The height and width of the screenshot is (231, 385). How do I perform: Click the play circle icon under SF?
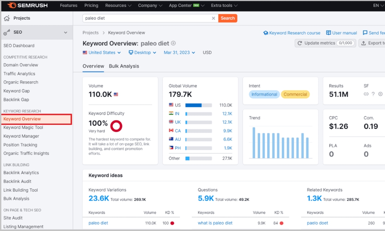[380, 94]
